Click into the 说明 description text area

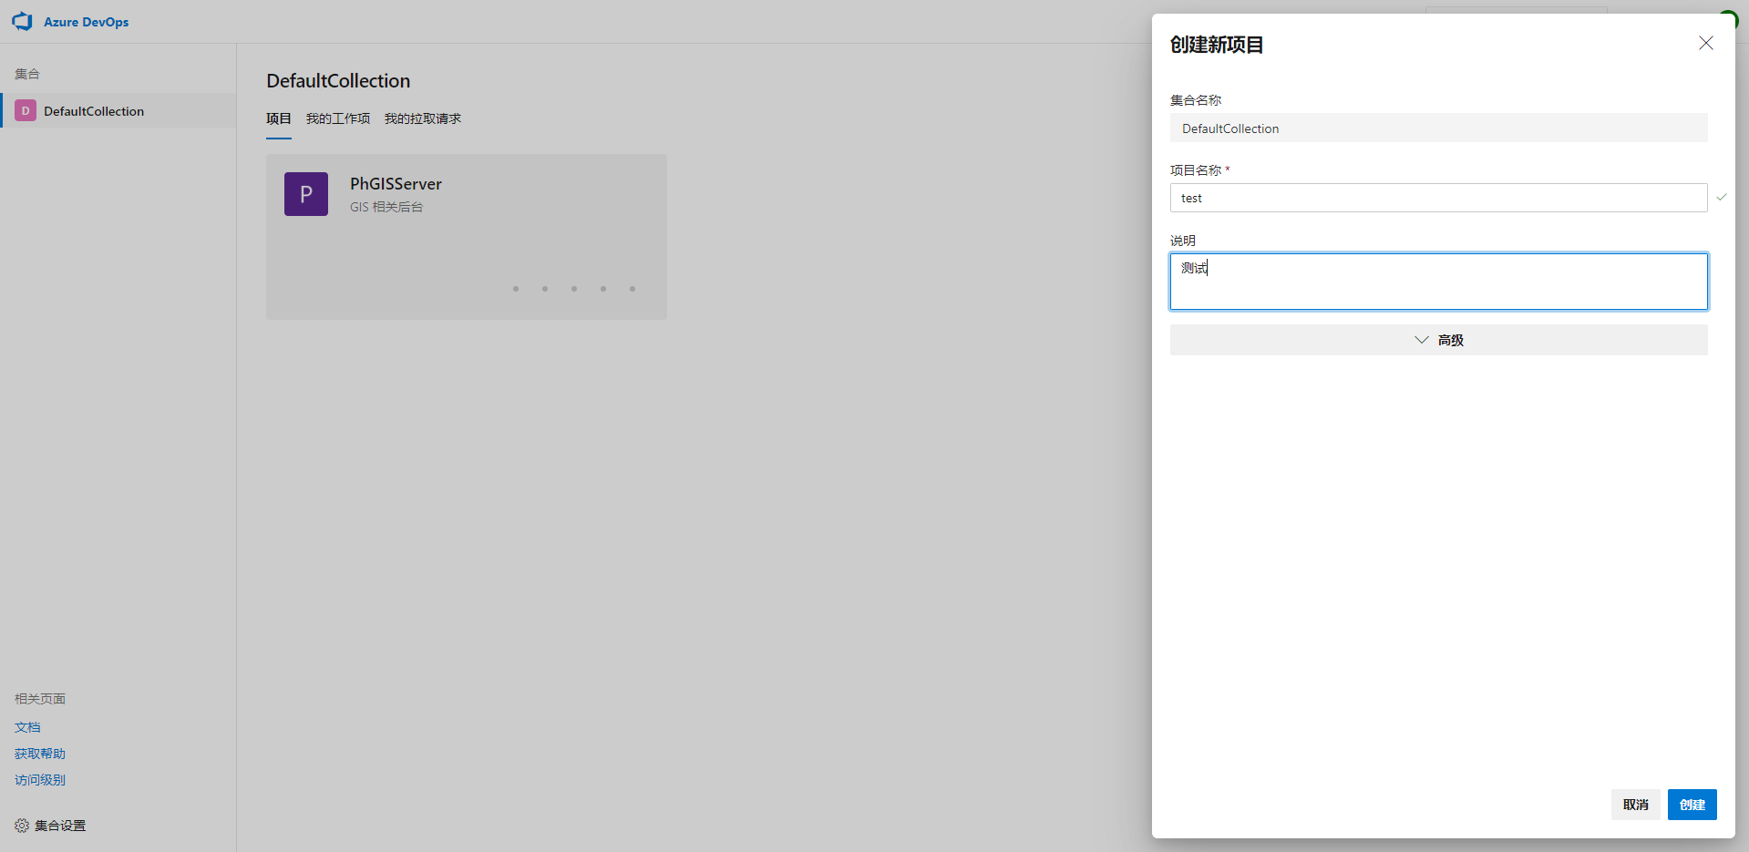tap(1437, 282)
